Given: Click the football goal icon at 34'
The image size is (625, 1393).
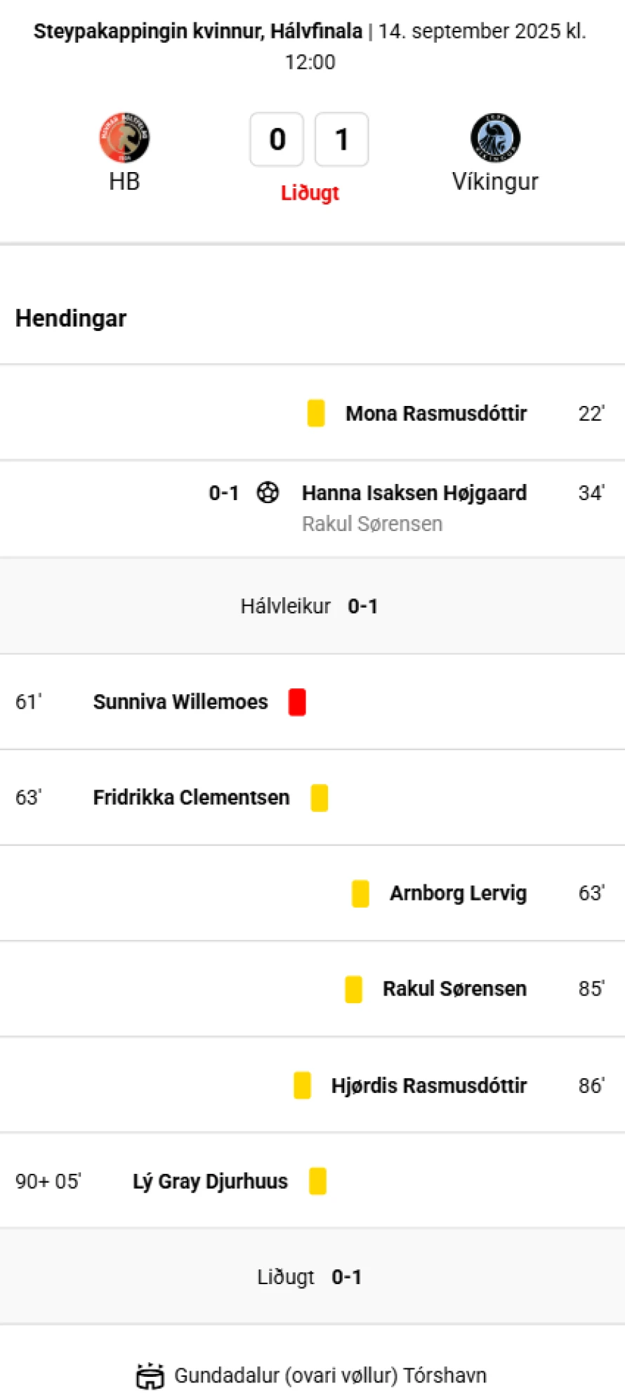Looking at the screenshot, I should point(268,492).
